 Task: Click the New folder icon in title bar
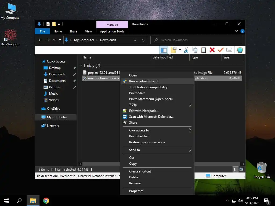pyautogui.click(x=54, y=24)
